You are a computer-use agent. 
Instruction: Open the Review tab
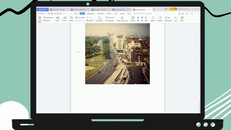pyautogui.click(x=109, y=14)
